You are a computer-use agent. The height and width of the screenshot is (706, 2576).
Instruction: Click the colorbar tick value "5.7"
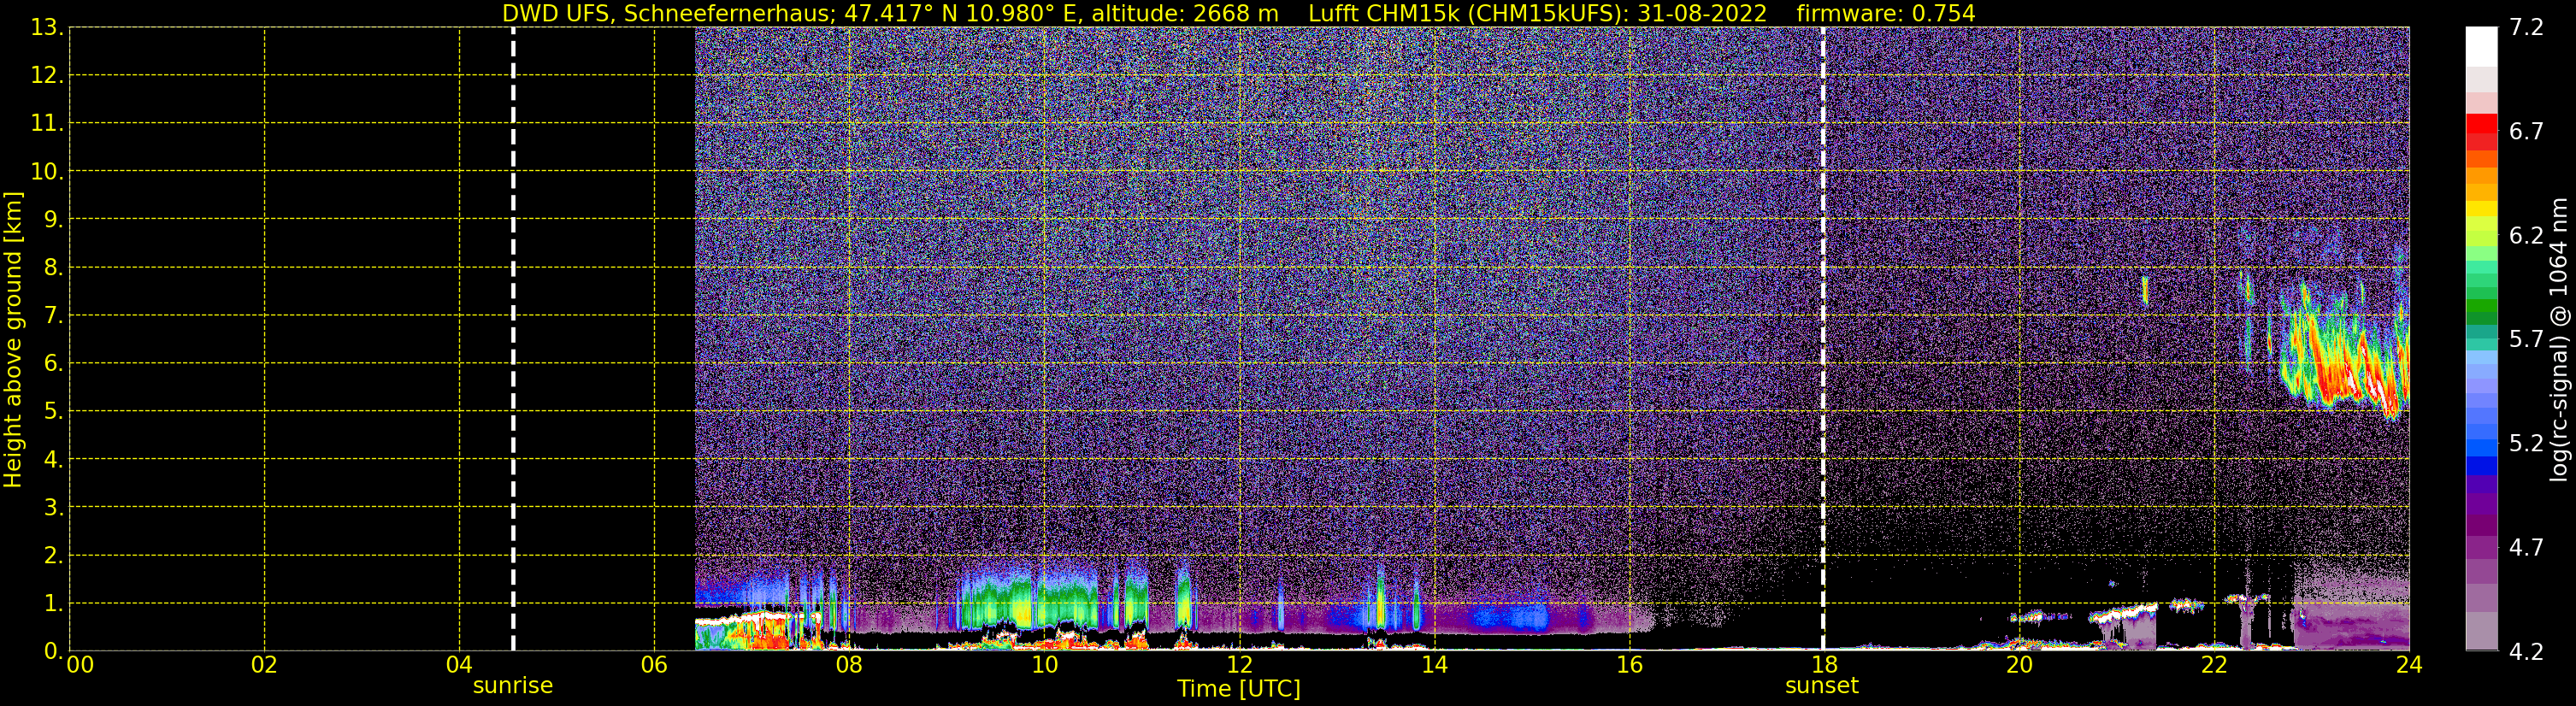[2525, 339]
